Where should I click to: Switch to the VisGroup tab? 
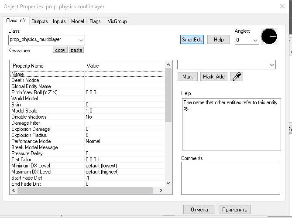[x=117, y=21]
